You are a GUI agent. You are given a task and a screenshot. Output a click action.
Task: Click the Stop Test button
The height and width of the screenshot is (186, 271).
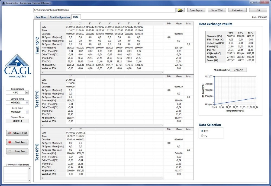click(17, 151)
